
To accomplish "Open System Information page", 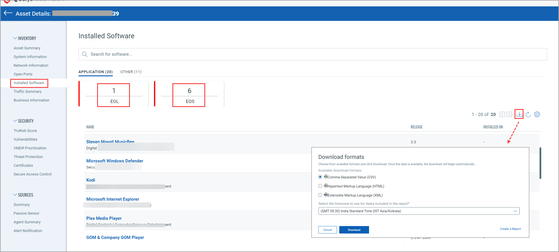I will 30,57.
